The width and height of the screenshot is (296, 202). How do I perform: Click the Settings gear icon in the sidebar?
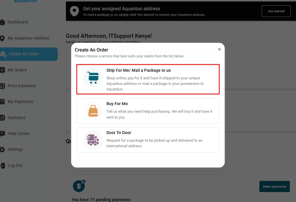point(2,150)
